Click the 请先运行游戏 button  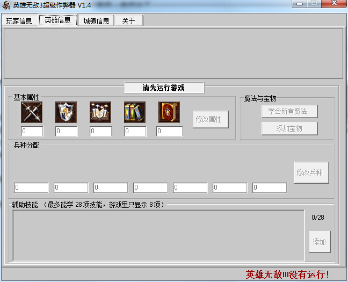(164, 88)
